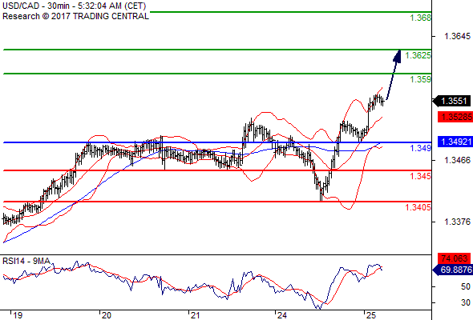
Task: Click the dark blue upward forecast arrow
Action: pos(394,74)
